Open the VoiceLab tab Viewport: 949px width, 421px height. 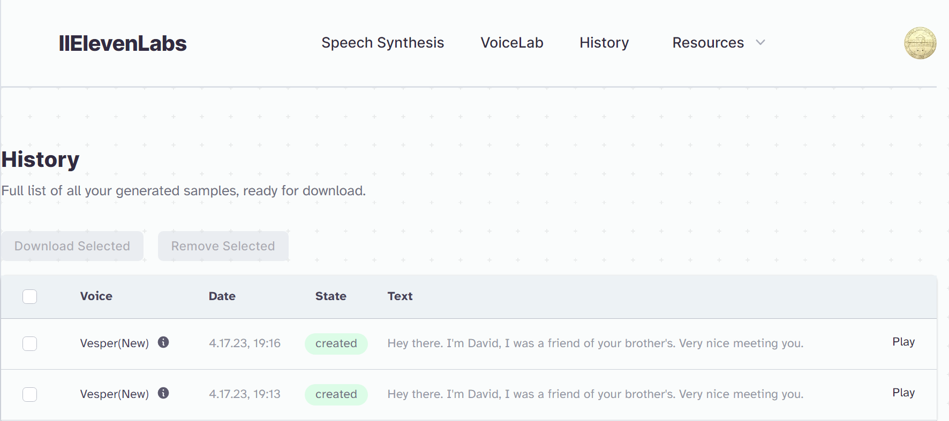coord(511,43)
